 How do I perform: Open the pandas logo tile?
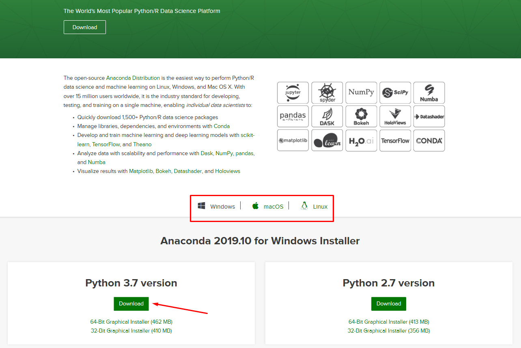pyautogui.click(x=293, y=117)
